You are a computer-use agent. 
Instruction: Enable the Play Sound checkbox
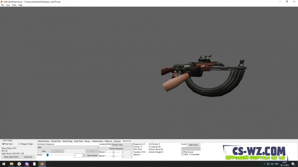pyautogui.click(x=183, y=152)
